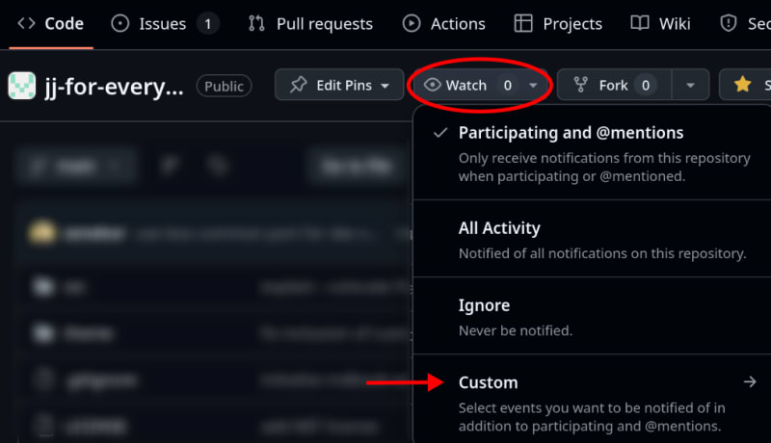Open the Fork options dropdown arrow
The image size is (771, 443).
[690, 85]
